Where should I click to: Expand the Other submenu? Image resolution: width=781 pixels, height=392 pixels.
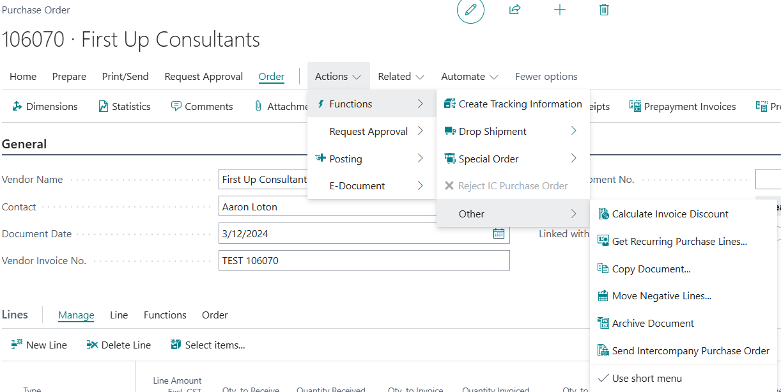pyautogui.click(x=513, y=214)
